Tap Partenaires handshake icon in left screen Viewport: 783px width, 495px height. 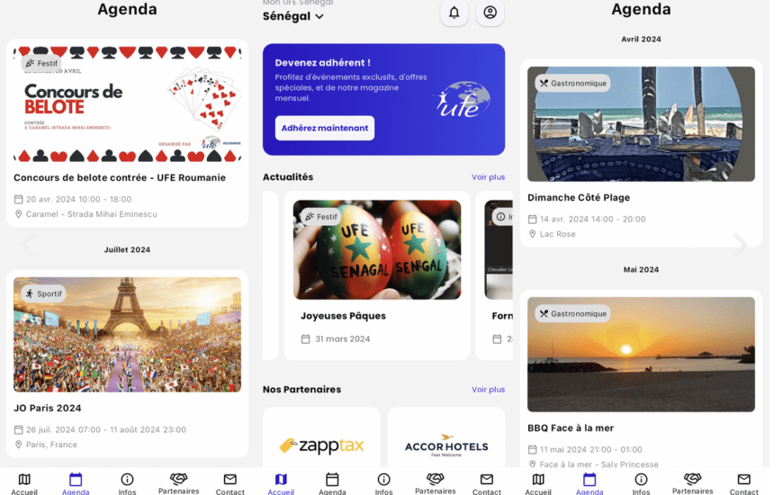(x=178, y=480)
